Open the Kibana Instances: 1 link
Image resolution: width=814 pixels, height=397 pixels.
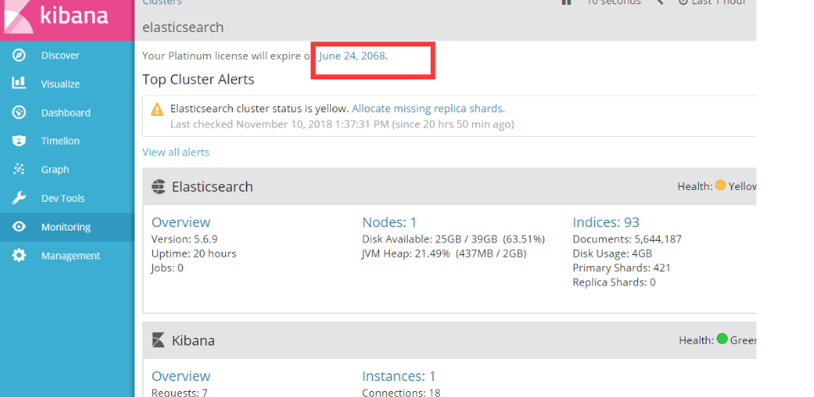[399, 376]
